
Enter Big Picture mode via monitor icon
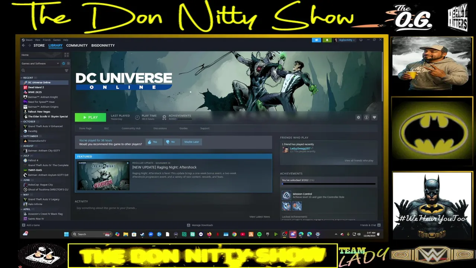[361, 40]
